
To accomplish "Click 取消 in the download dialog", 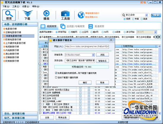I will (103, 83).
